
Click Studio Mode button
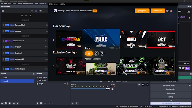click(171, 93)
